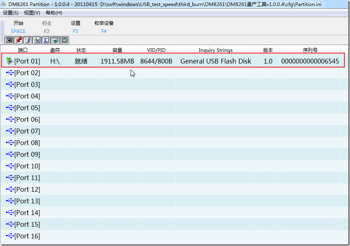Click the 8644/800B VID/PID cell
The height and width of the screenshot is (246, 350).
(x=156, y=61)
